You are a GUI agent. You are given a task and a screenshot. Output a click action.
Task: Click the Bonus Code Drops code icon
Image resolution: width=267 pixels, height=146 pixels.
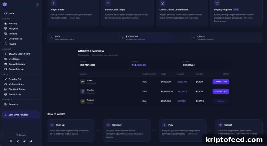[108, 3]
